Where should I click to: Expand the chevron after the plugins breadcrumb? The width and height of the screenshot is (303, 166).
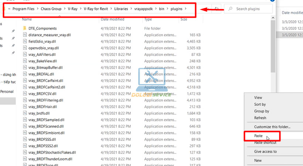tap(185, 9)
